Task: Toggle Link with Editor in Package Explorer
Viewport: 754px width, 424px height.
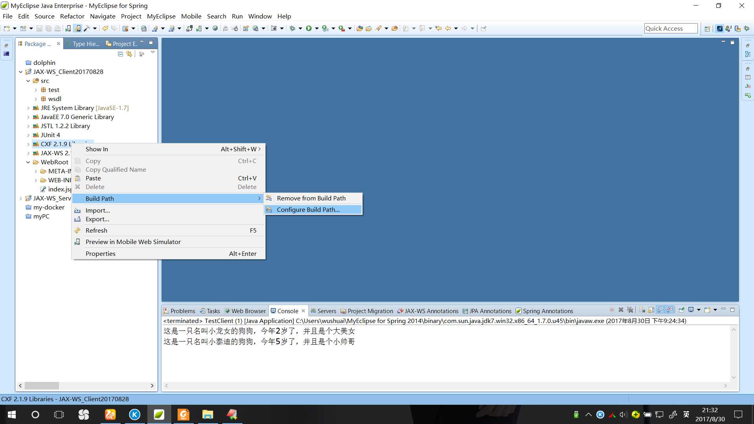Action: [x=129, y=54]
